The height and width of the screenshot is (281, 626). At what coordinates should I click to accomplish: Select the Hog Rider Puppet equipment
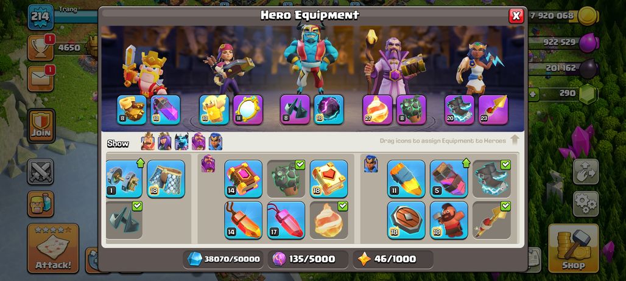449,220
